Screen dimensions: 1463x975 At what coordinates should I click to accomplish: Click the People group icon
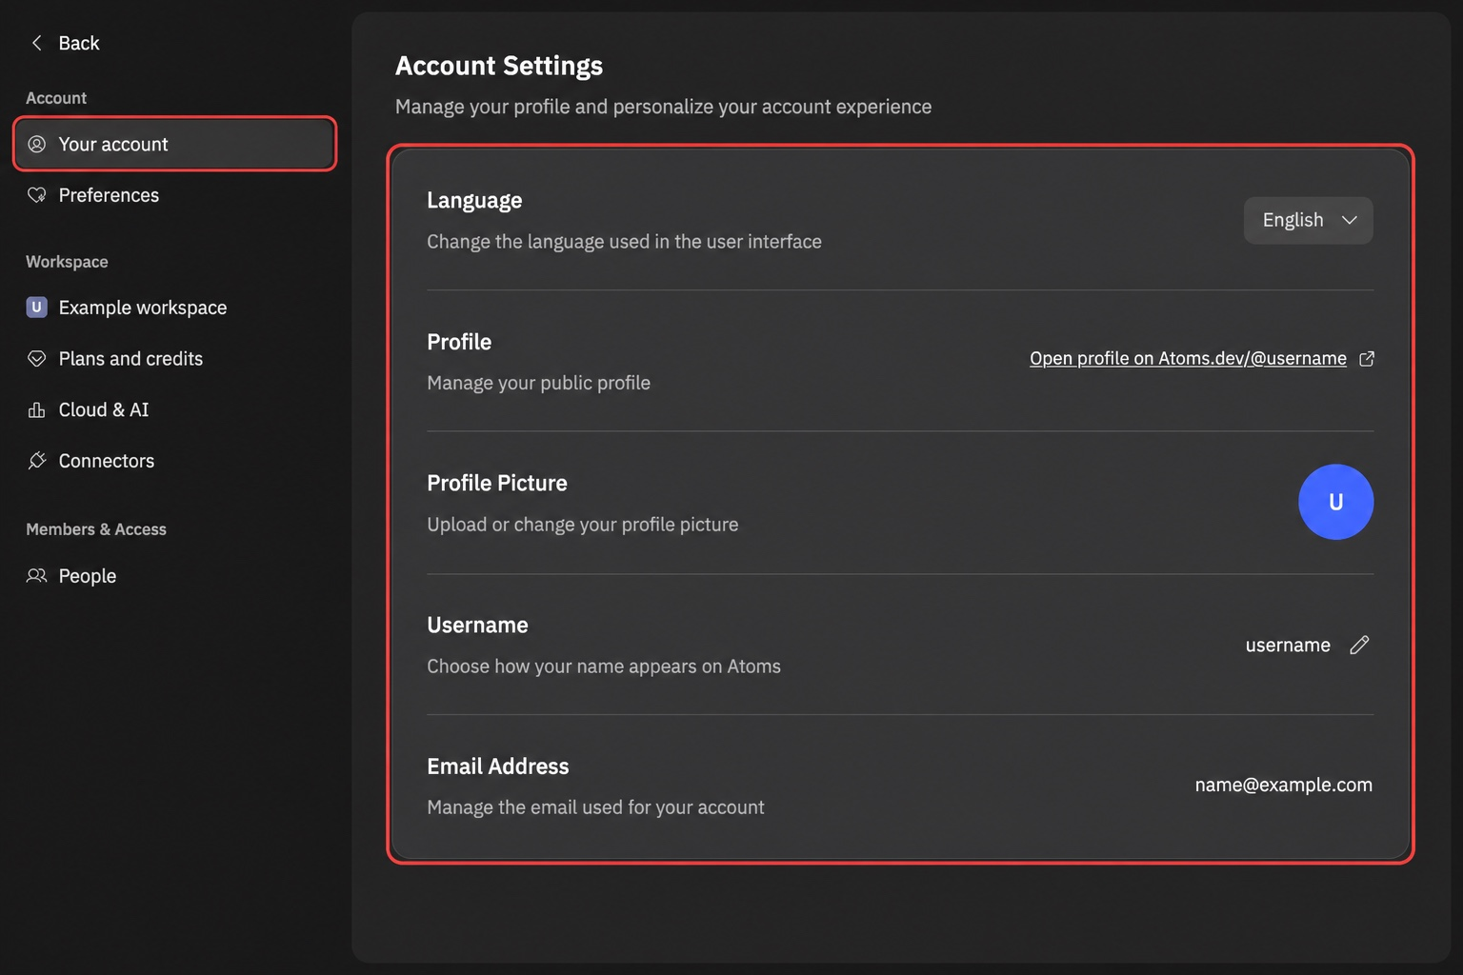36,576
